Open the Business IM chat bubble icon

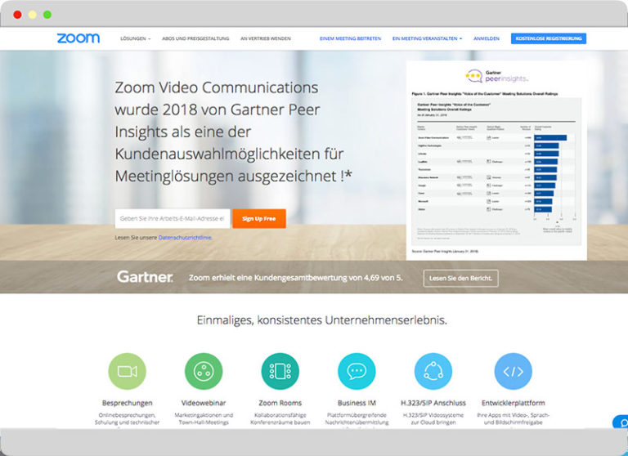tap(357, 371)
